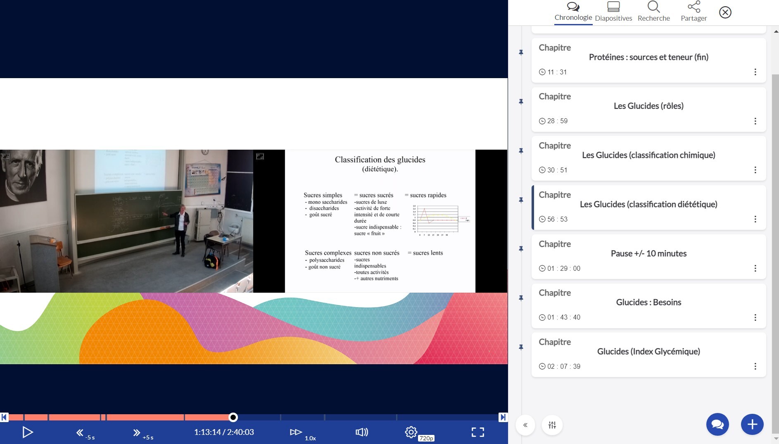Open options menu for Pause chapter

[755, 268]
